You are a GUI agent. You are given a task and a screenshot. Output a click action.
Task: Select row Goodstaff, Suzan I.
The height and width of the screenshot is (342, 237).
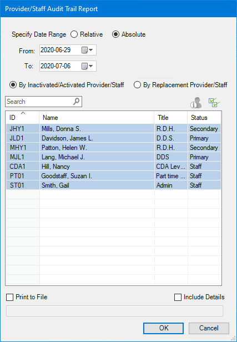pos(113,176)
